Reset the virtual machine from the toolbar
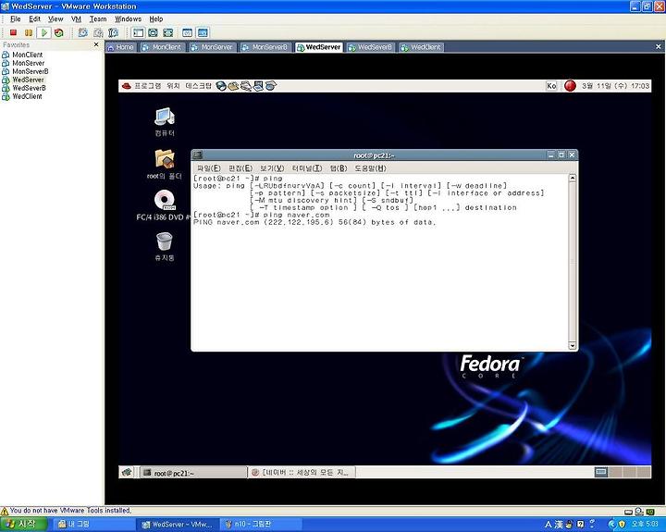Screen dimensions: 666x532 (59, 32)
